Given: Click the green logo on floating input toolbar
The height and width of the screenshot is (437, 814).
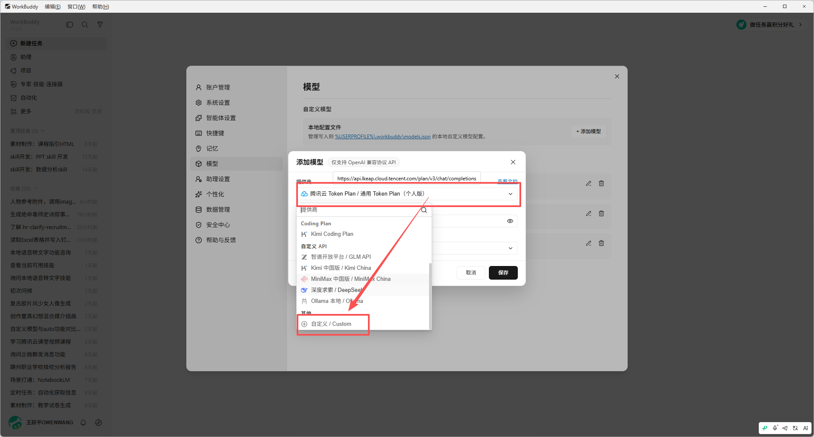Looking at the screenshot, I should click(x=765, y=428).
